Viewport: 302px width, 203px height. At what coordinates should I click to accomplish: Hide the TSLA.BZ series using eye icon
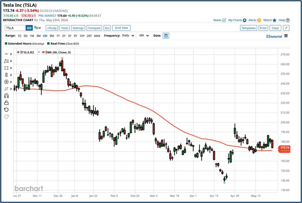(19, 52)
